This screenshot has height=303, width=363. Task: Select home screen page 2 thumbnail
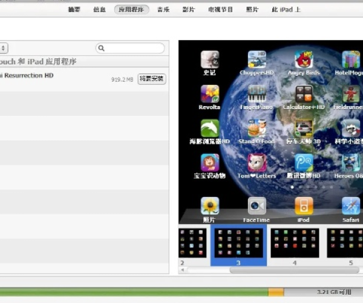point(192,243)
